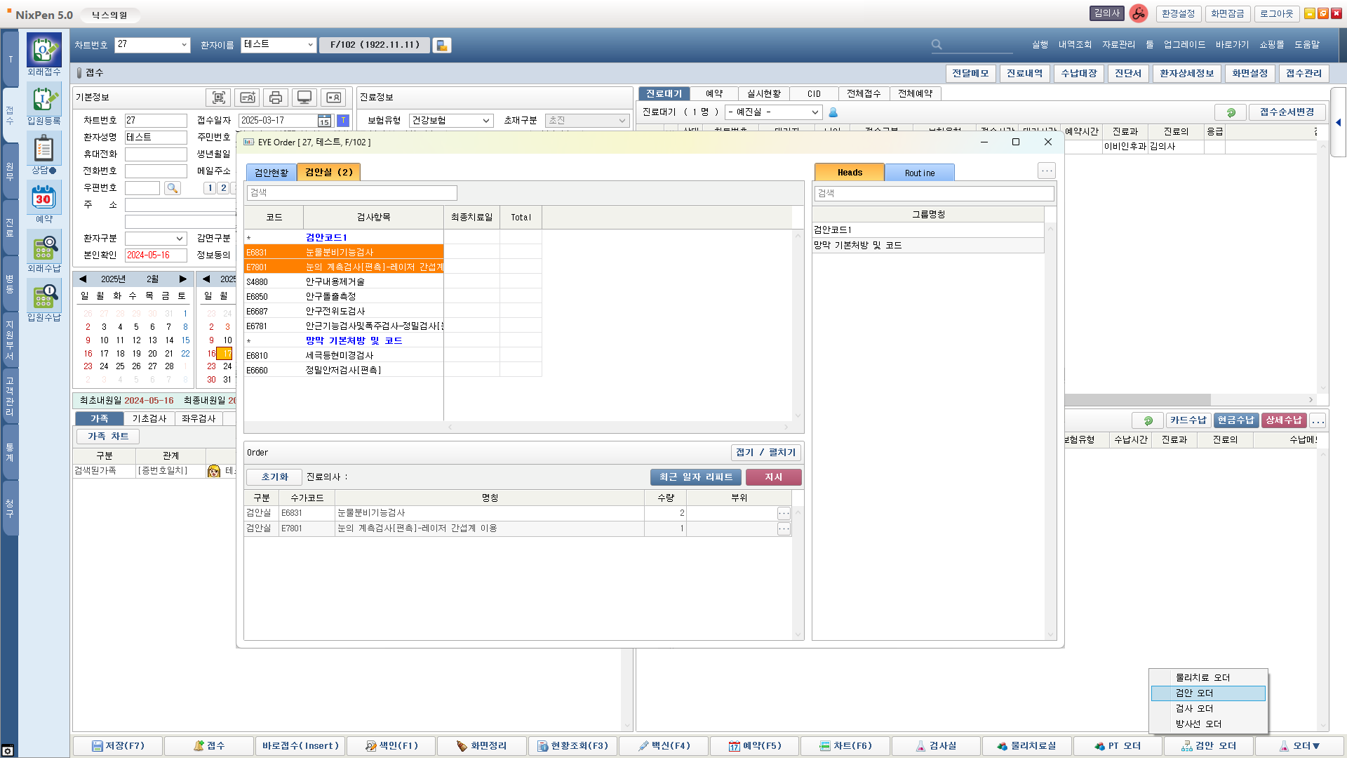
Task: Open the 예약 calendar sidebar icon
Action: [x=43, y=198]
